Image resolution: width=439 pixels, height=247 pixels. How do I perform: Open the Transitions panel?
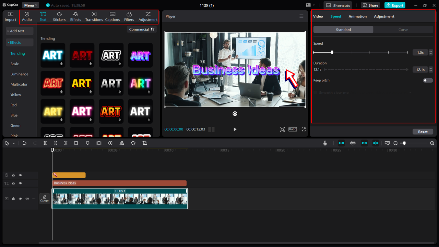(94, 16)
